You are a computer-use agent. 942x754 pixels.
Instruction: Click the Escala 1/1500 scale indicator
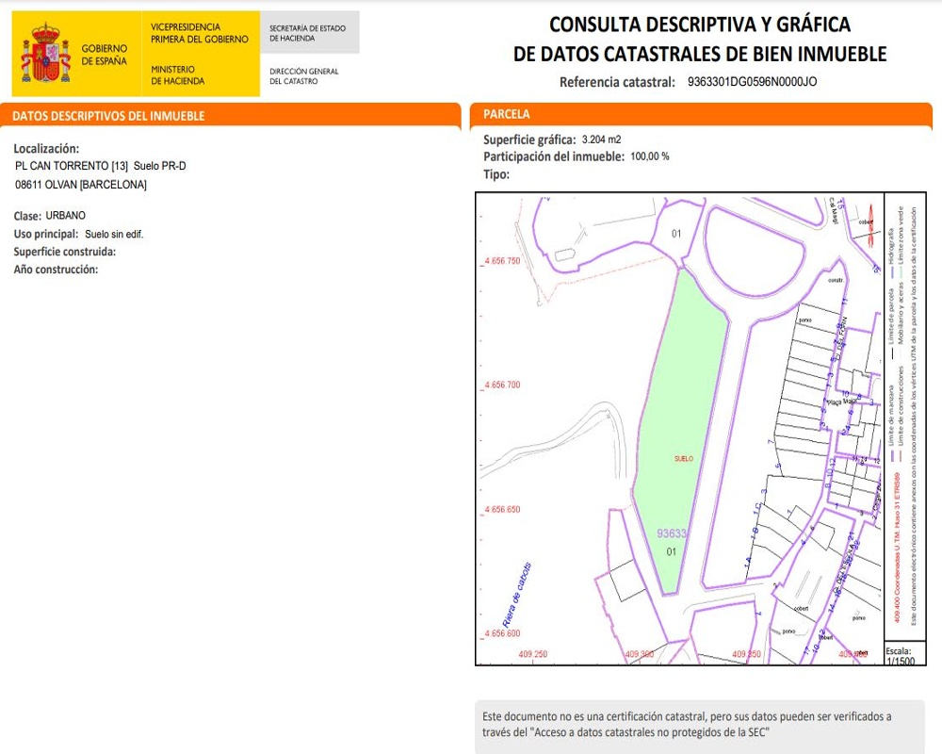pos(900,655)
